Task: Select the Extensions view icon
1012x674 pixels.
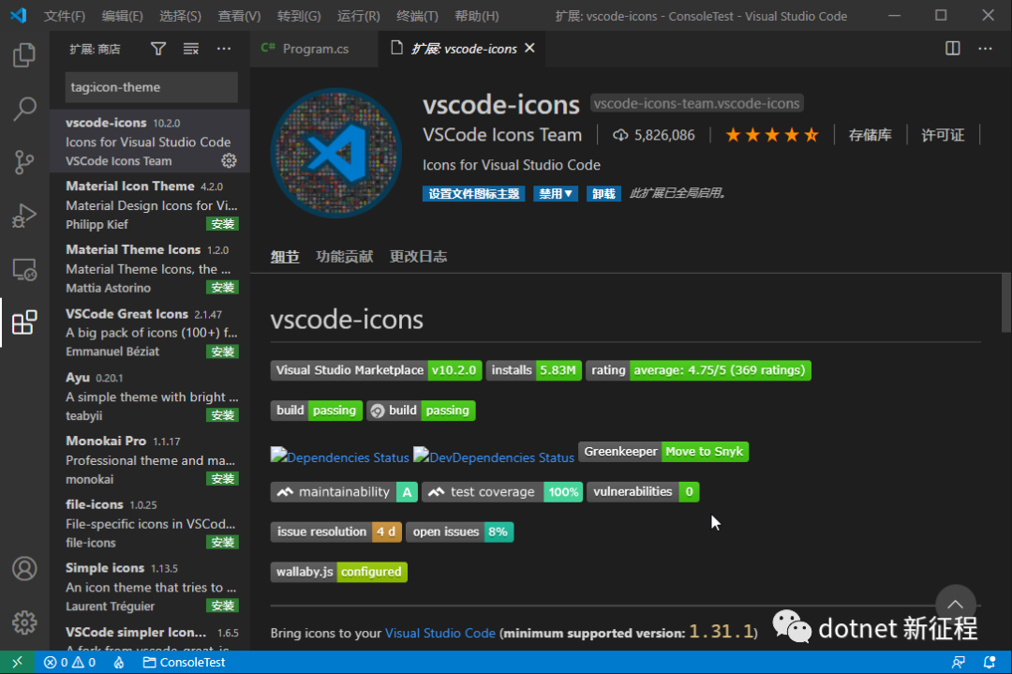Action: tap(24, 322)
